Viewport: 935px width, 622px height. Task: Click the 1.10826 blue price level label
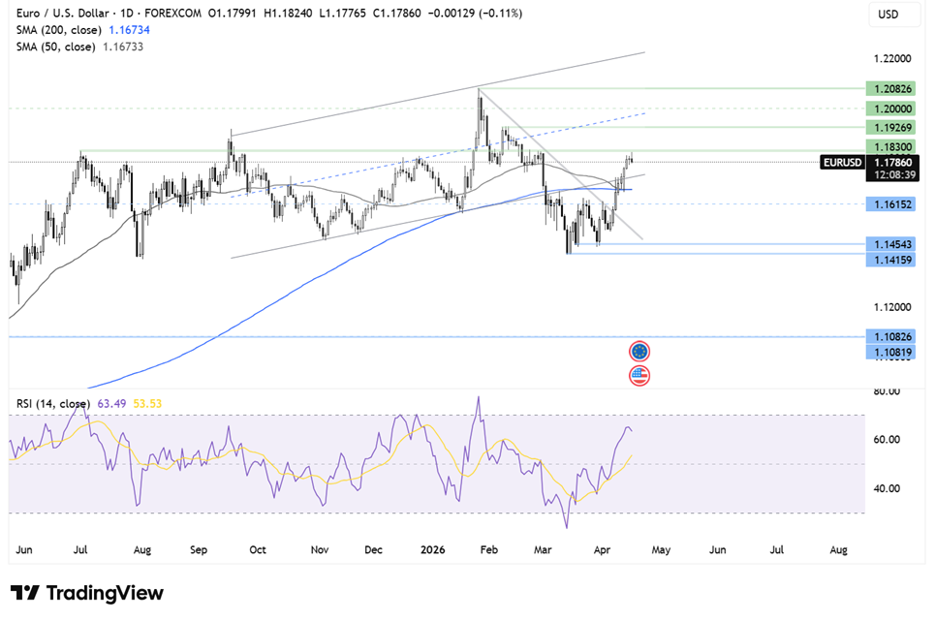pos(889,335)
